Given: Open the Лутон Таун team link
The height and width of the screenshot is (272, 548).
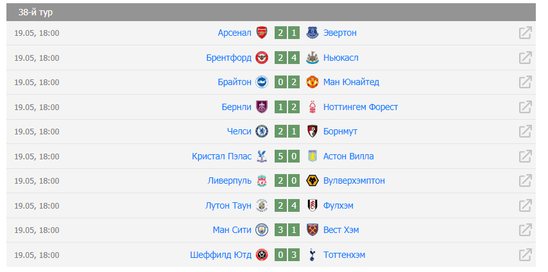Looking at the screenshot, I should [228, 205].
